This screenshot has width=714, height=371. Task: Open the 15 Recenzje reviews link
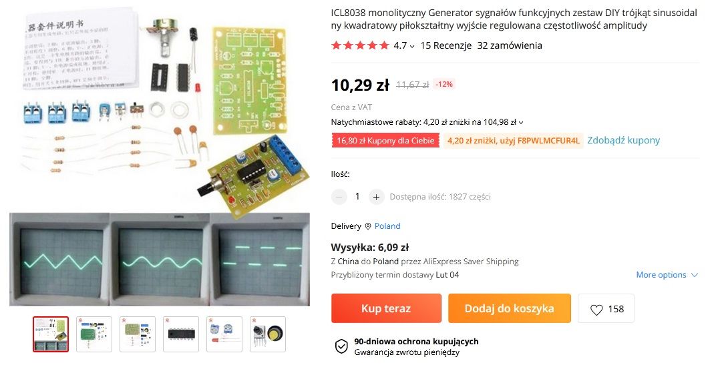pos(445,45)
